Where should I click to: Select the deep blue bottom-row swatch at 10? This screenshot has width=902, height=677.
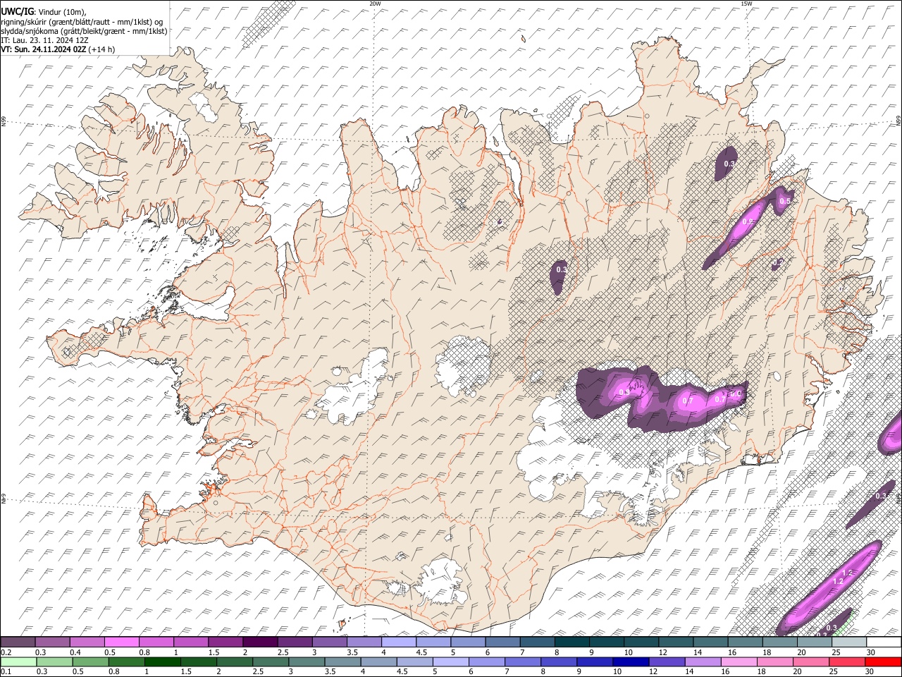coord(631,661)
